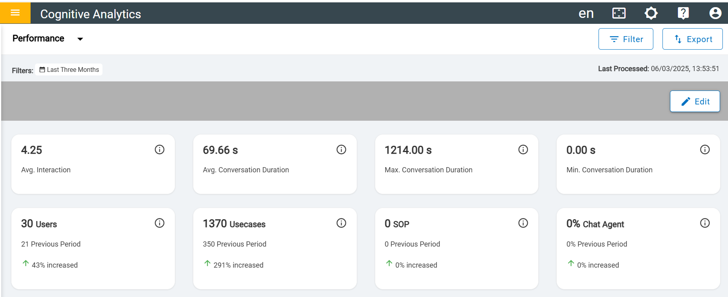This screenshot has width=728, height=297.
Task: Show info for Chat Agent card
Action: point(705,223)
